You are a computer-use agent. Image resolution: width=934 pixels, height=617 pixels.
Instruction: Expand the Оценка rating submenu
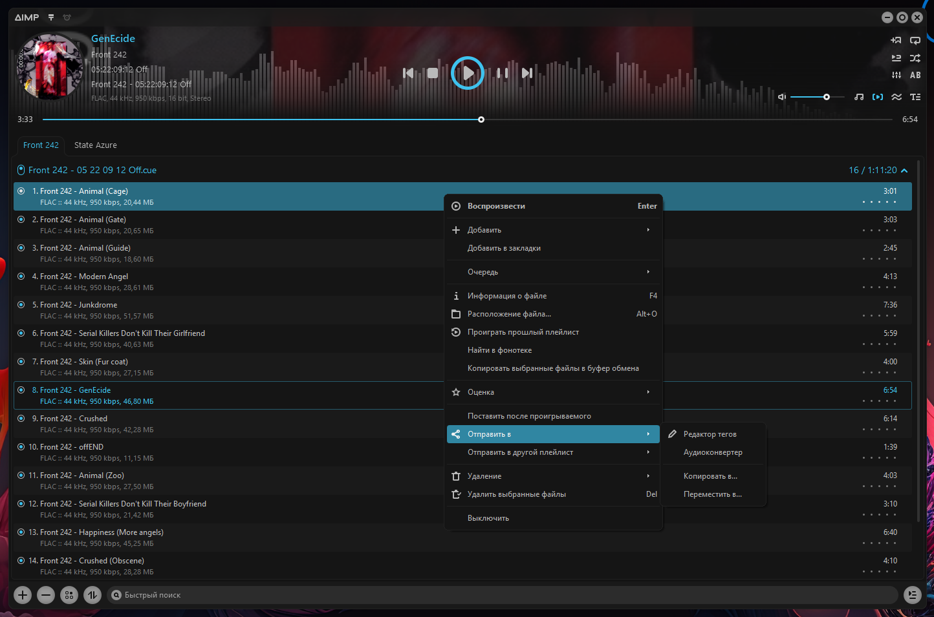554,392
